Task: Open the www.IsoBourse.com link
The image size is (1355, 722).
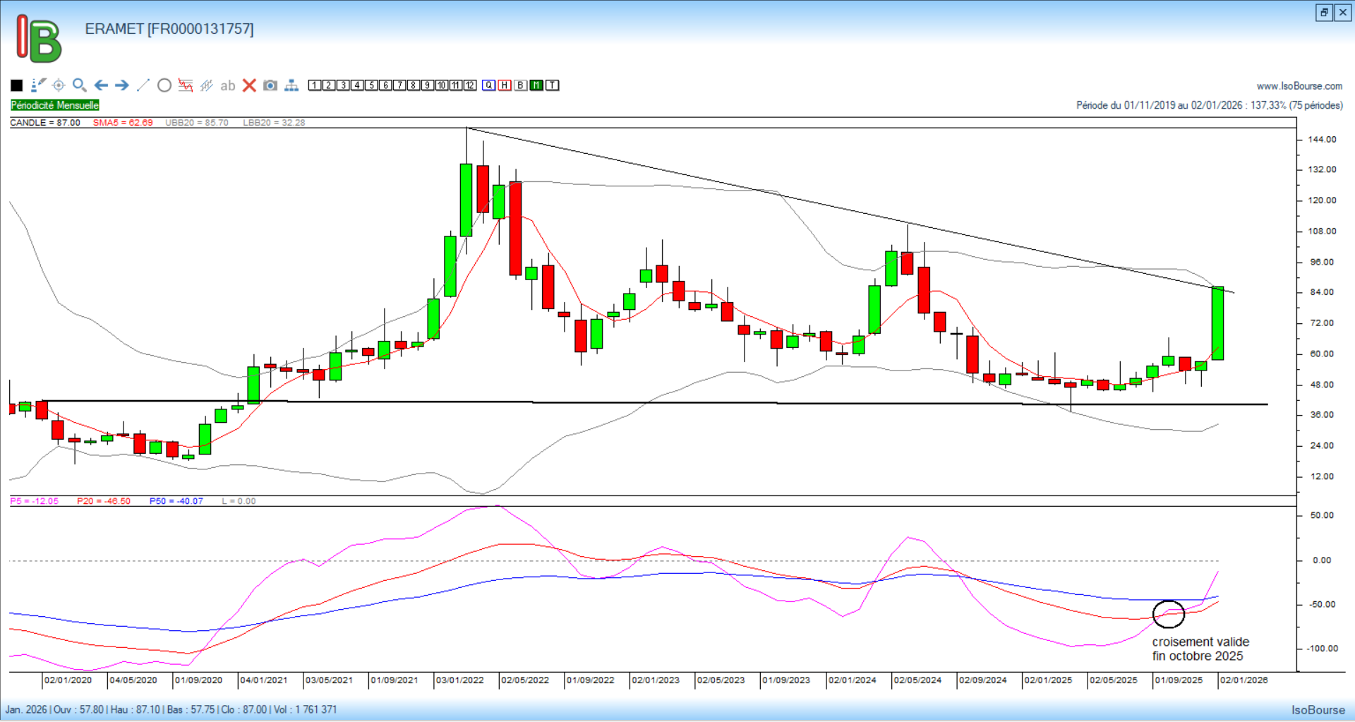Action: (1299, 86)
